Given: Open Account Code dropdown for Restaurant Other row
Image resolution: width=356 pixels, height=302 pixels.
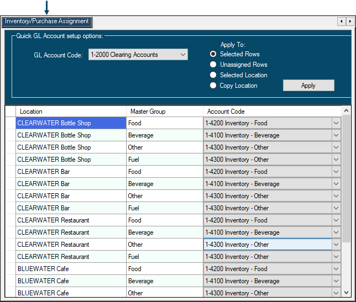Looking at the screenshot, I should click(x=336, y=245).
